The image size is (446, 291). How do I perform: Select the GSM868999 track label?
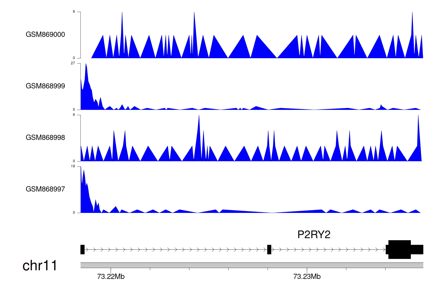tap(45, 86)
